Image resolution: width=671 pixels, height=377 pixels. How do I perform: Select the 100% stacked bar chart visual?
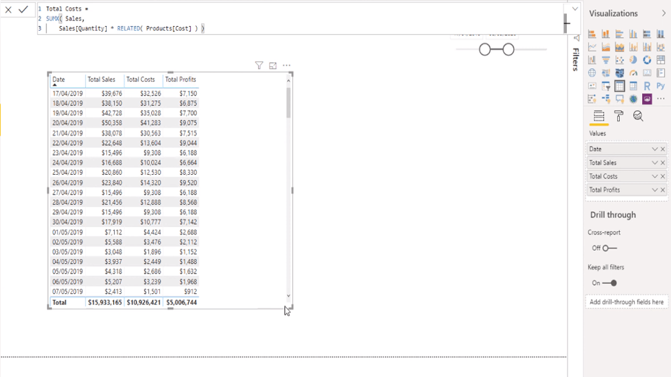coord(647,34)
